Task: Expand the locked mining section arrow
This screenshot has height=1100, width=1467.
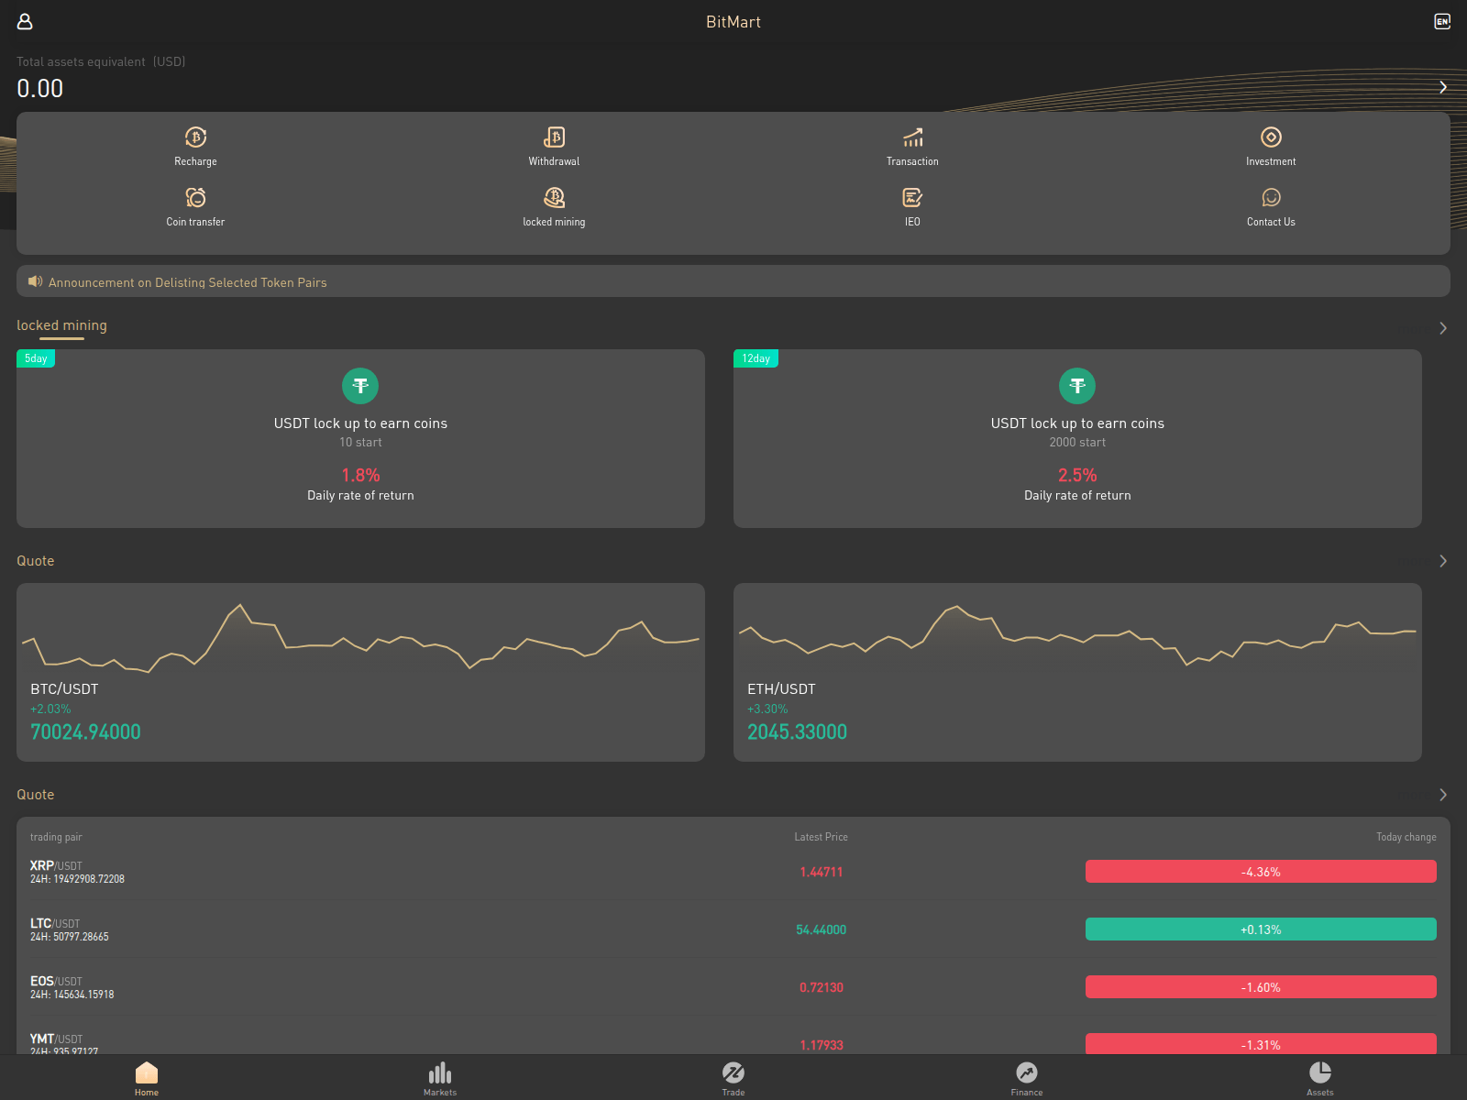Action: click(1443, 328)
